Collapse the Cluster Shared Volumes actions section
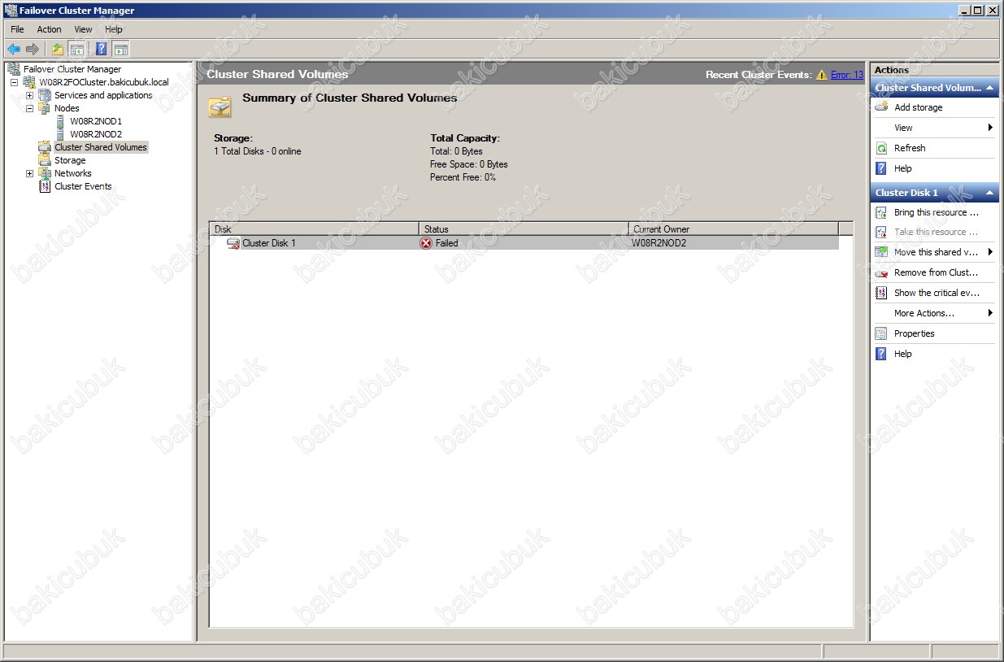Screen dimensions: 1004x662 coord(990,88)
